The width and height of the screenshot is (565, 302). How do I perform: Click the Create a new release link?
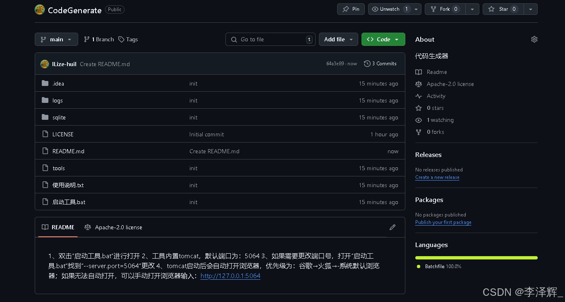[437, 177]
